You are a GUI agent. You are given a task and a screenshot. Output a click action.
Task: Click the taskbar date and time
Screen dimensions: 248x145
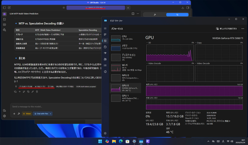pos(240,141)
